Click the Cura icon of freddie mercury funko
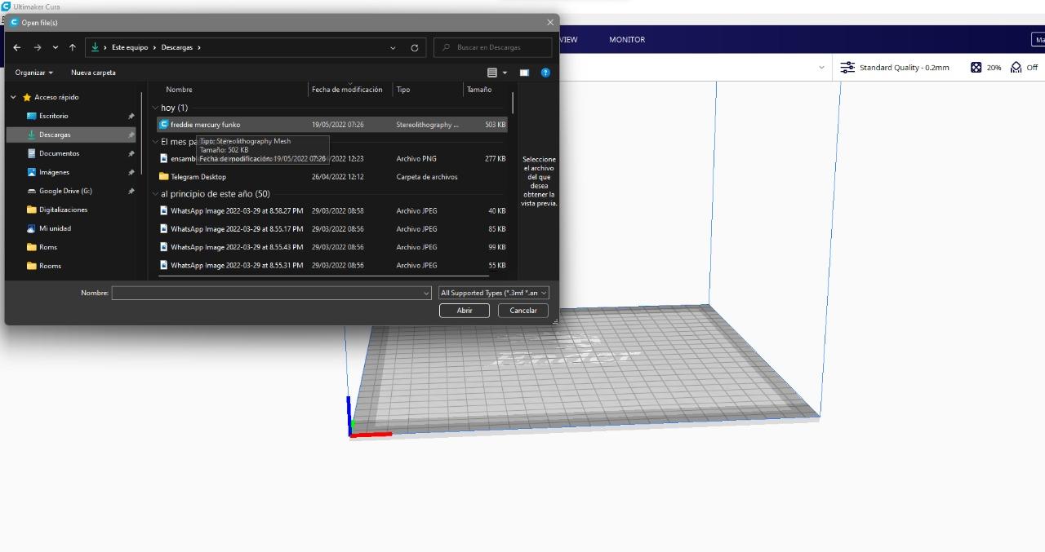1045x552 pixels. pos(163,125)
